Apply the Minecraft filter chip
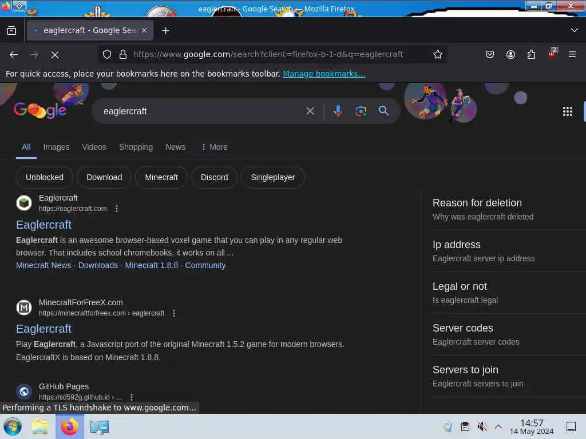The width and height of the screenshot is (586, 439). click(161, 177)
